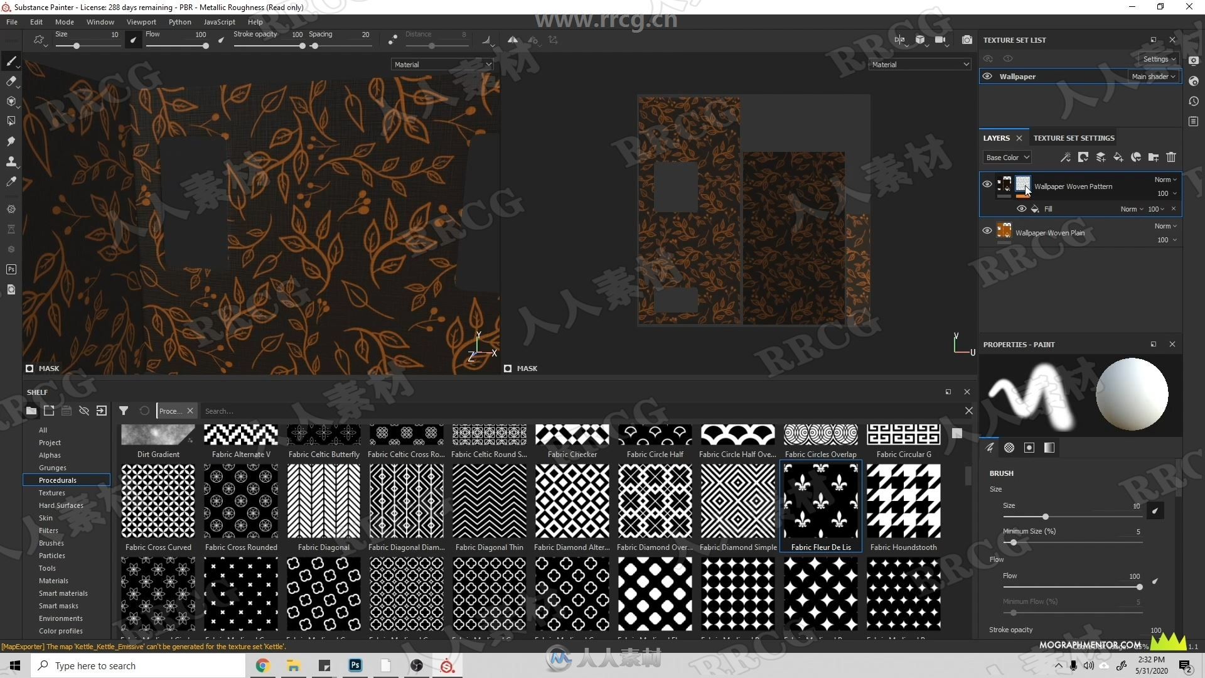This screenshot has height=678, width=1205.
Task: Open the Procedurals category in Shelf
Action: (x=57, y=480)
